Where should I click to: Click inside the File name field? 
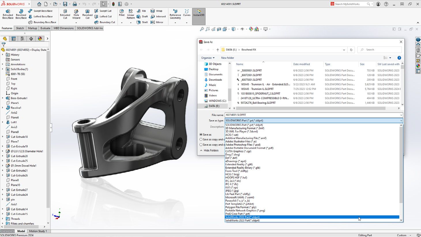[x=288, y=115]
